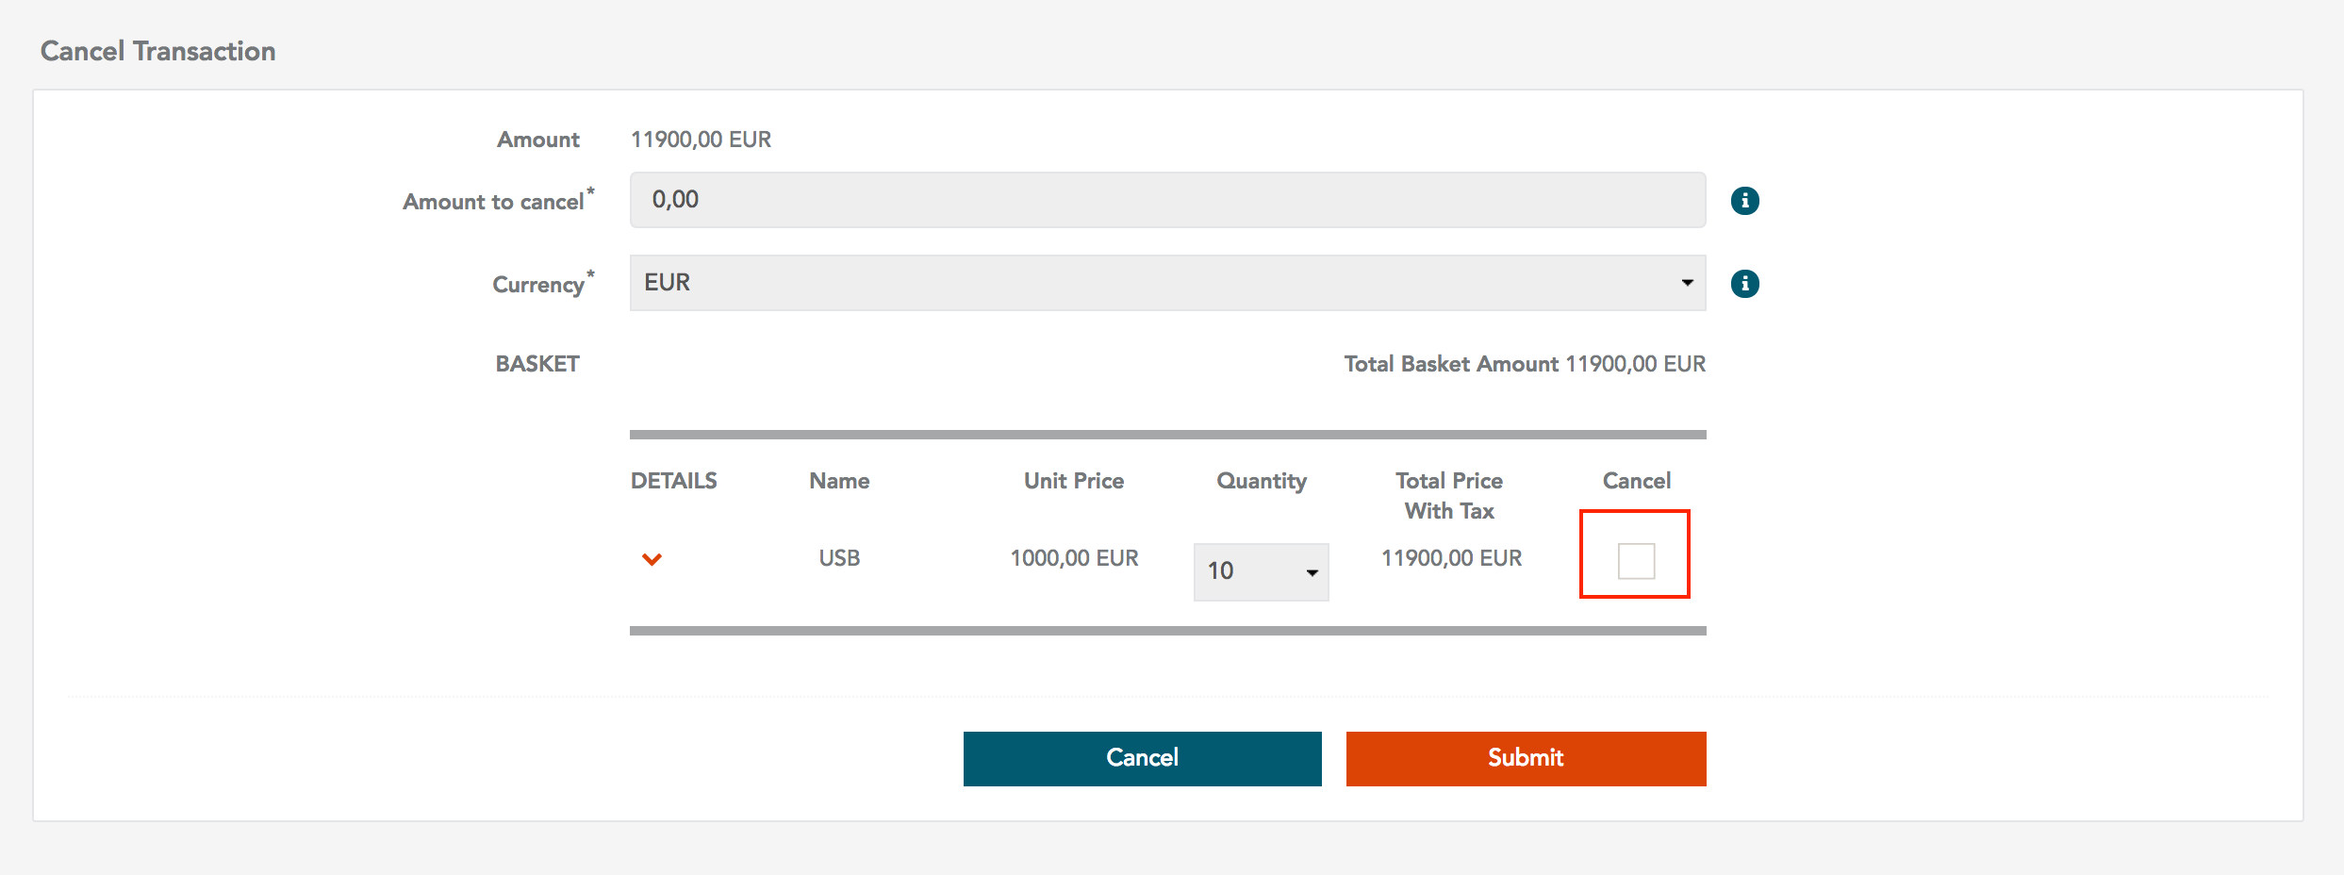Click the Amount to cancel input field
Viewport: 2344px width, 875px height.
[1167, 200]
